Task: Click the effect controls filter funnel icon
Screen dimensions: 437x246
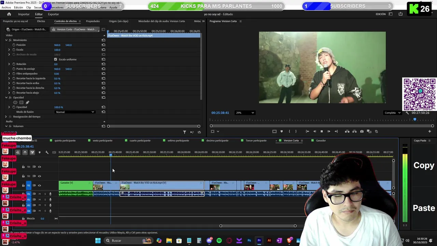Action: click(184, 132)
